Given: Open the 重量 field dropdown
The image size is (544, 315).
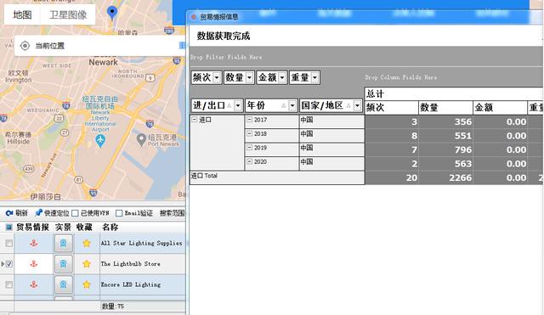Looking at the screenshot, I should [314, 77].
